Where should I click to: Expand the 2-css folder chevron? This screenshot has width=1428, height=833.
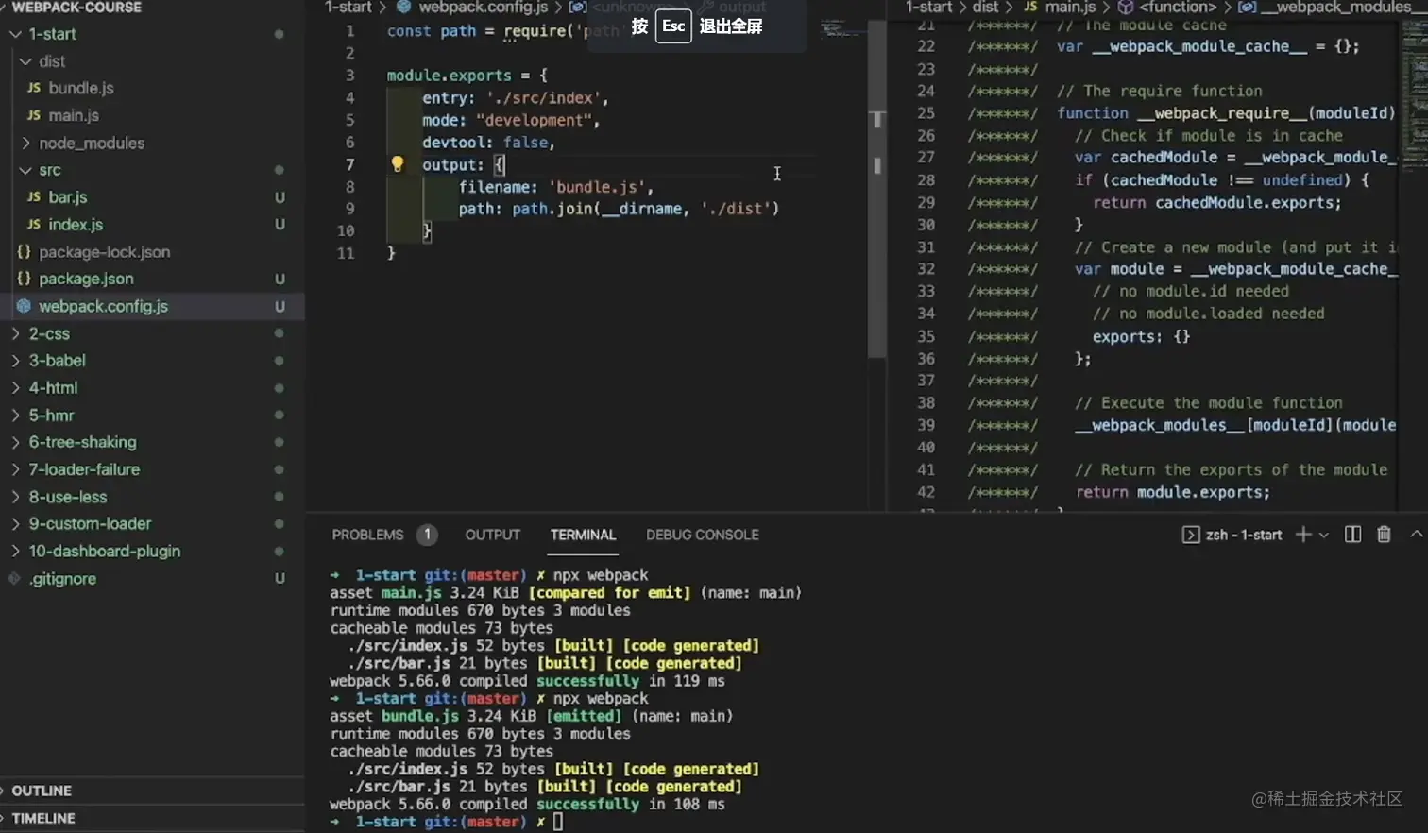click(x=15, y=334)
